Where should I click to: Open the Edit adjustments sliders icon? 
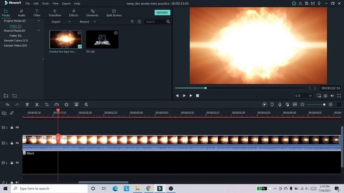[x=86, y=105]
